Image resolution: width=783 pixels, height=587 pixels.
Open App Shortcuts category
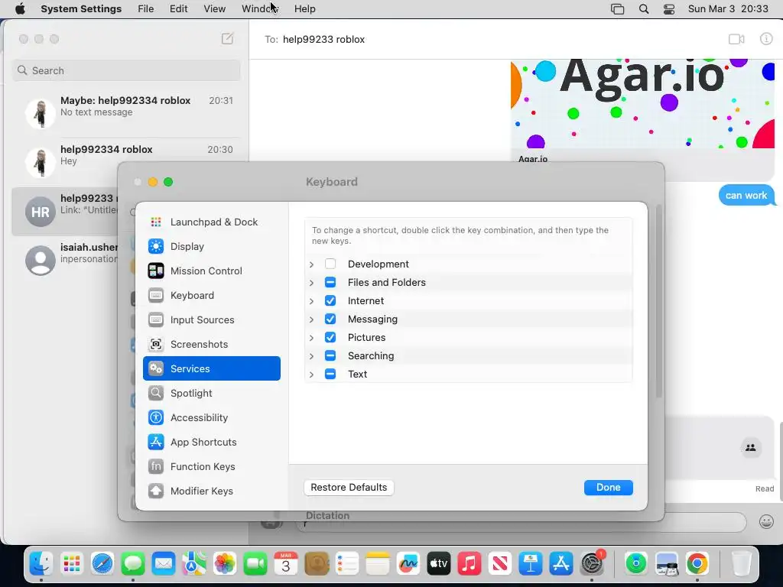(x=212, y=443)
